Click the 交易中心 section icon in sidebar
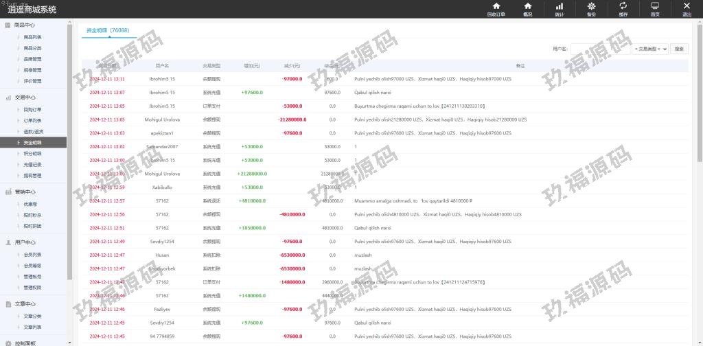Screen dimensions: 703x346 [8, 97]
